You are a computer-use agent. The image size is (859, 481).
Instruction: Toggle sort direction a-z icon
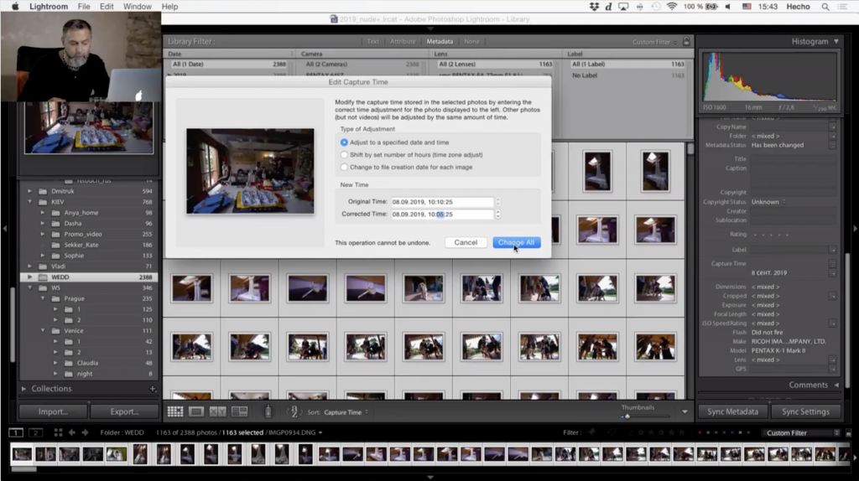[x=294, y=412]
